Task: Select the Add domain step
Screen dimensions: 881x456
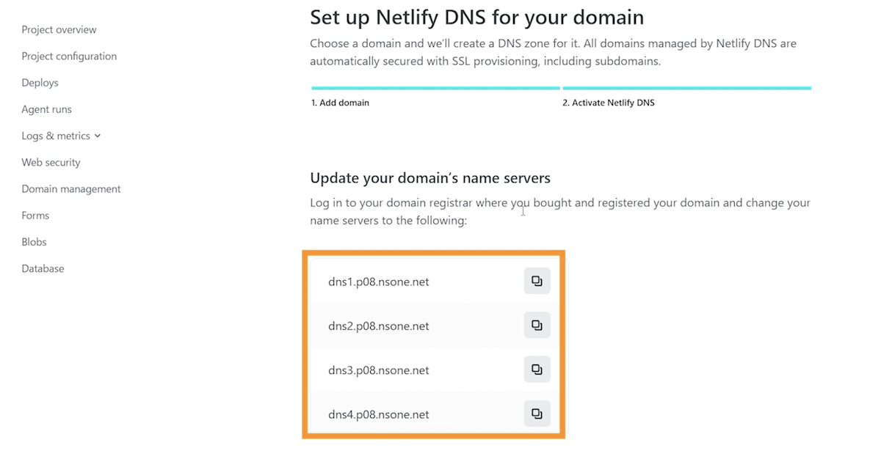Action: click(x=340, y=103)
